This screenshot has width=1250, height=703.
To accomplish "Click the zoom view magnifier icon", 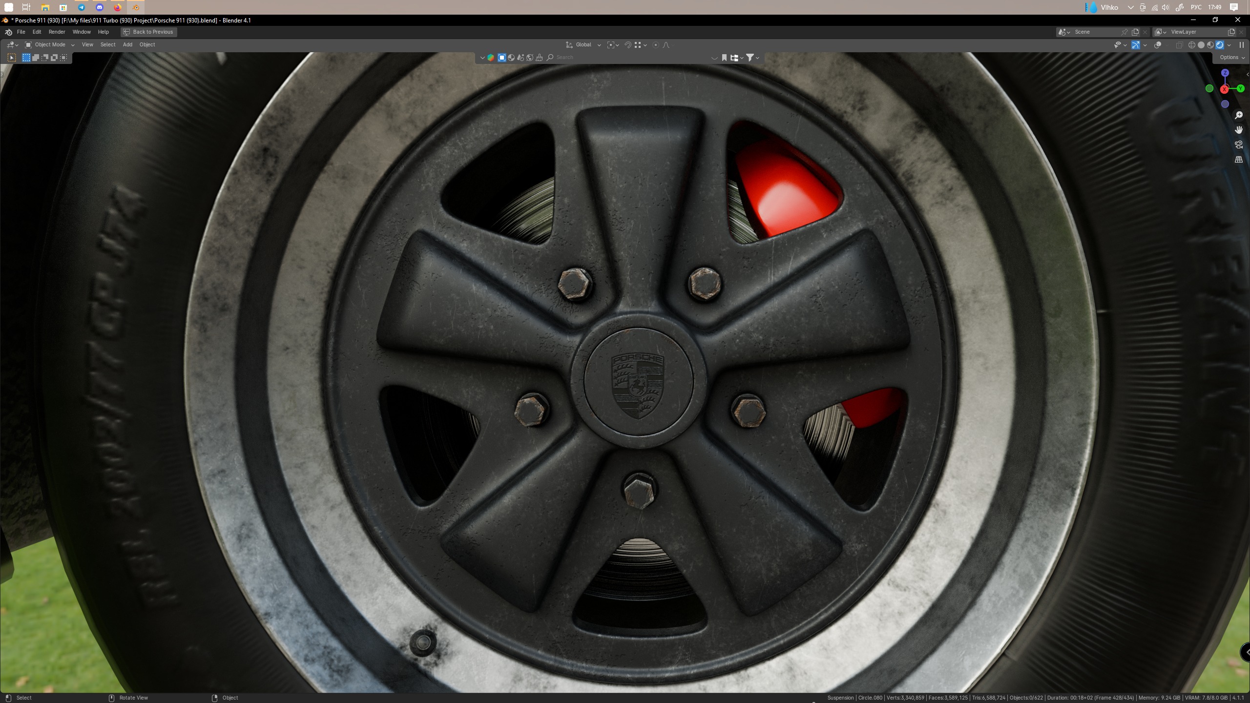I will coord(1239,115).
